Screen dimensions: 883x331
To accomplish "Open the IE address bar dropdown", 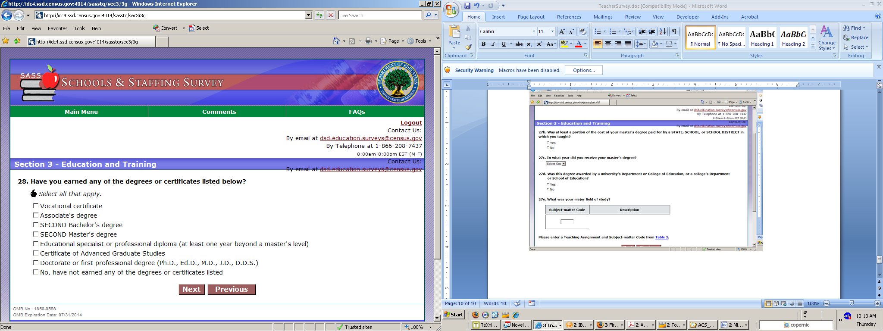I will tap(309, 15).
